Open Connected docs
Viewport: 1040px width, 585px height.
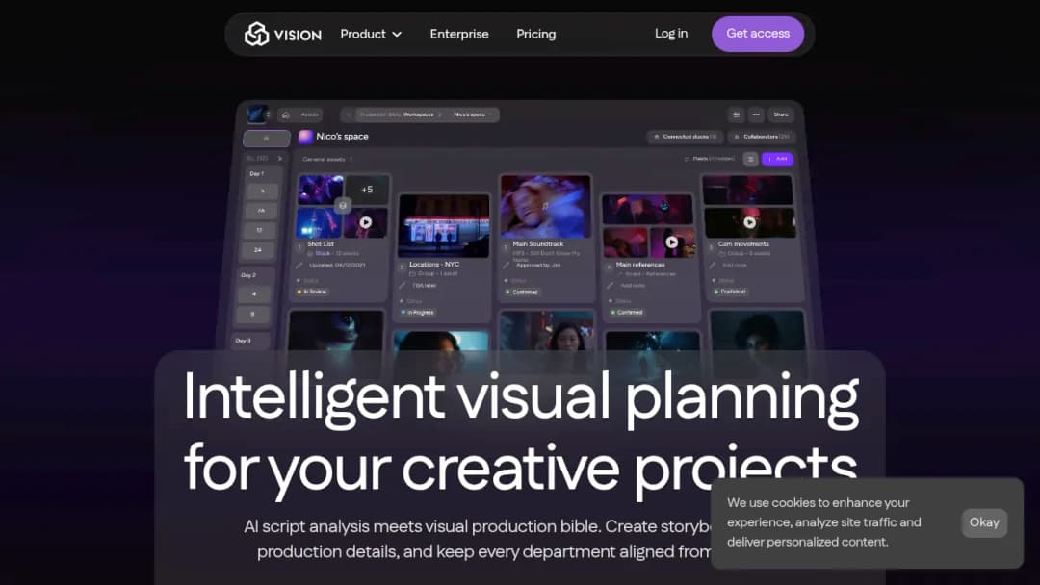686,137
